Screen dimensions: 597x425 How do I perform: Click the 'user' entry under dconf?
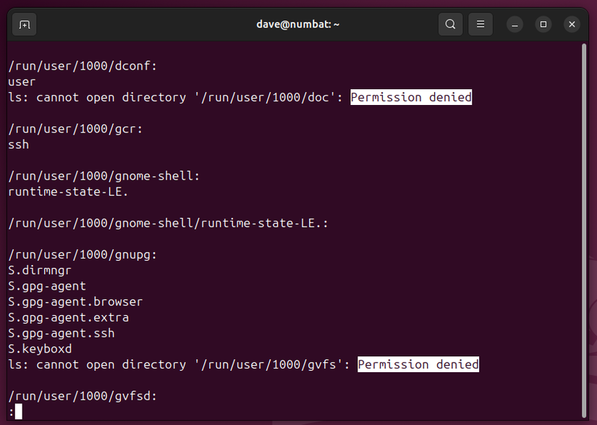pos(22,82)
